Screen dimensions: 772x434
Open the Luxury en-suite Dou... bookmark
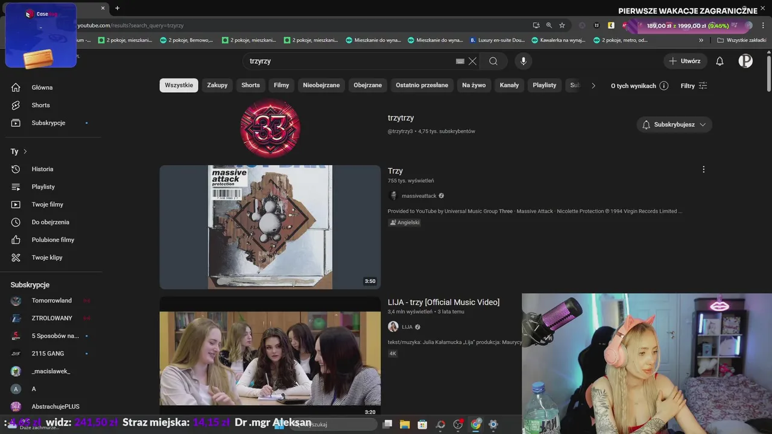pos(497,40)
